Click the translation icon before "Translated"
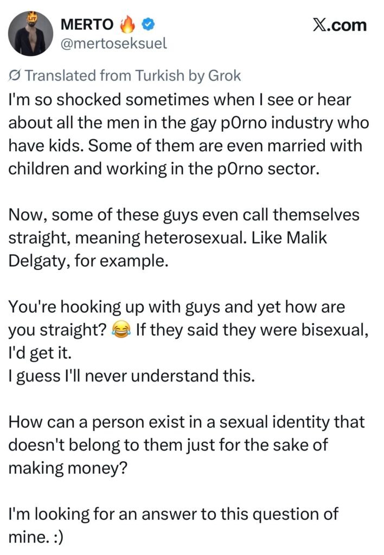Image resolution: width=384 pixels, height=555 pixels. (x=15, y=75)
